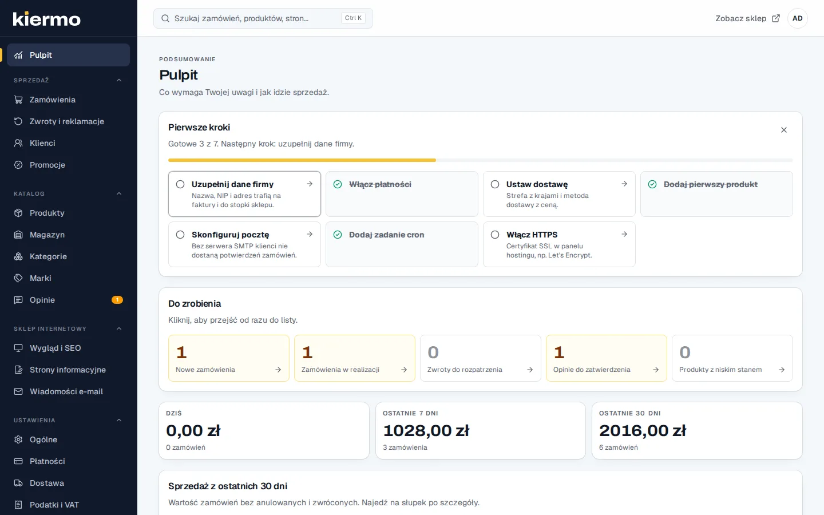Click the Wiadomości e-mail envelope icon

tap(18, 391)
